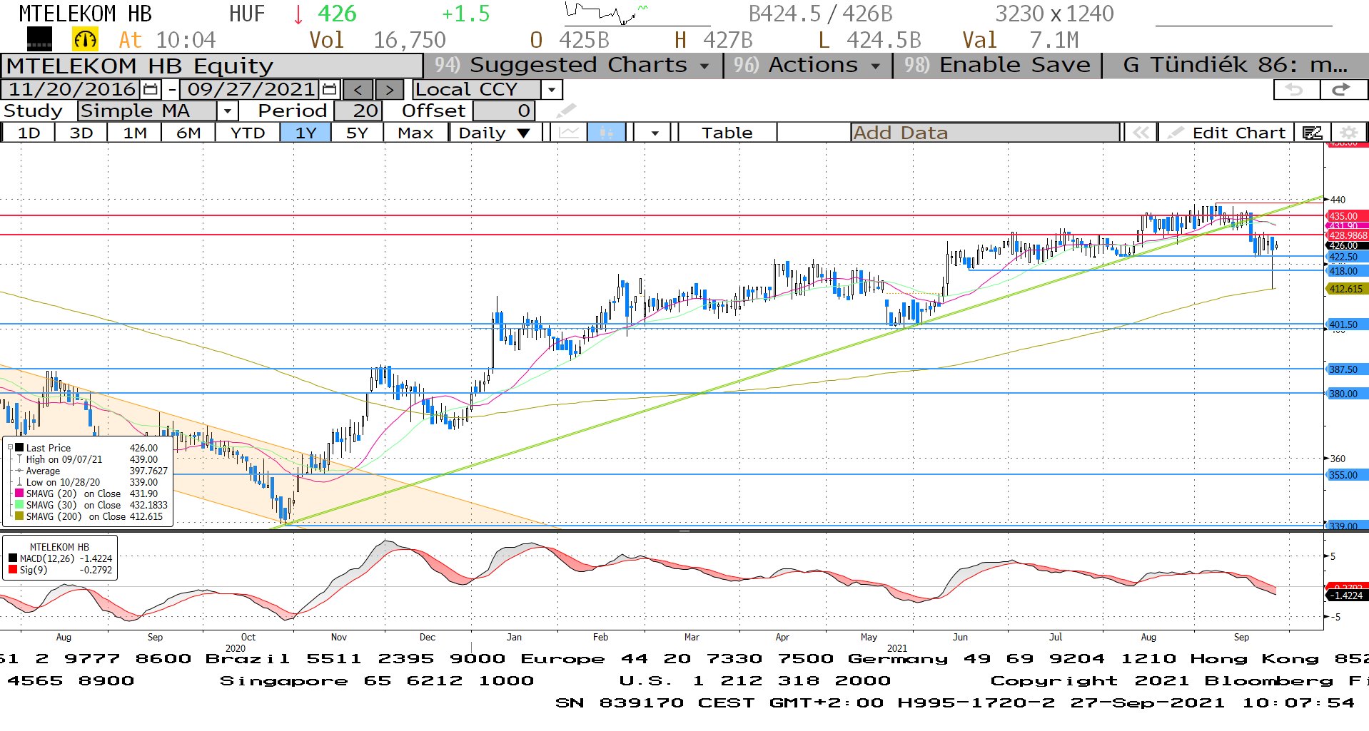Screen dimensions: 1369x731
Task: Click the undo arrow button
Action: [1295, 90]
